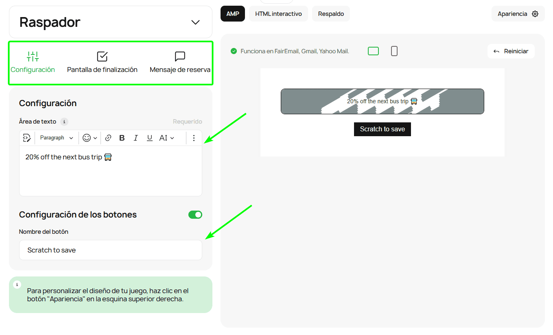Open the Pantalla de finalización checkmark icon
Screen dimensions: 553x335
point(102,56)
